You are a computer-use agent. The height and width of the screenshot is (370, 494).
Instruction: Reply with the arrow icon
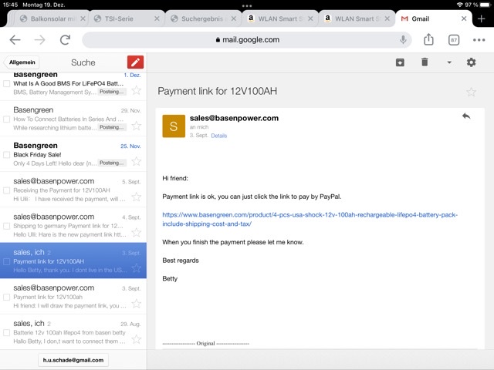click(466, 116)
